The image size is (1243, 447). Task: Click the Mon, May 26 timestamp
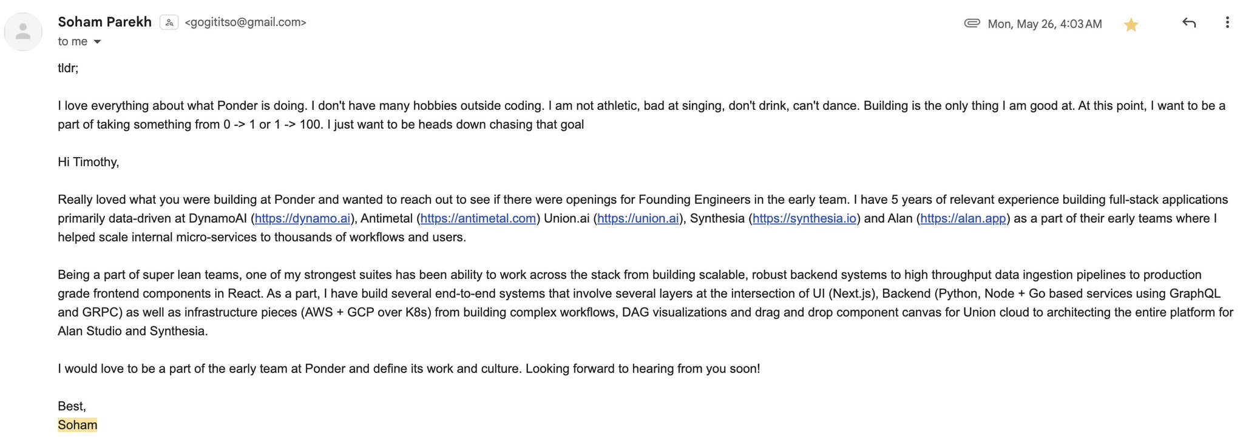tap(1045, 24)
